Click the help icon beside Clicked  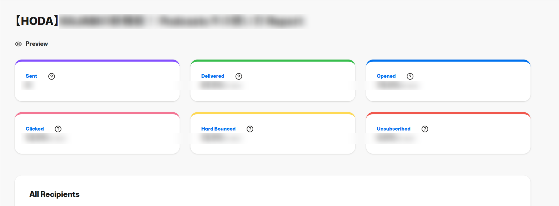[x=58, y=129]
